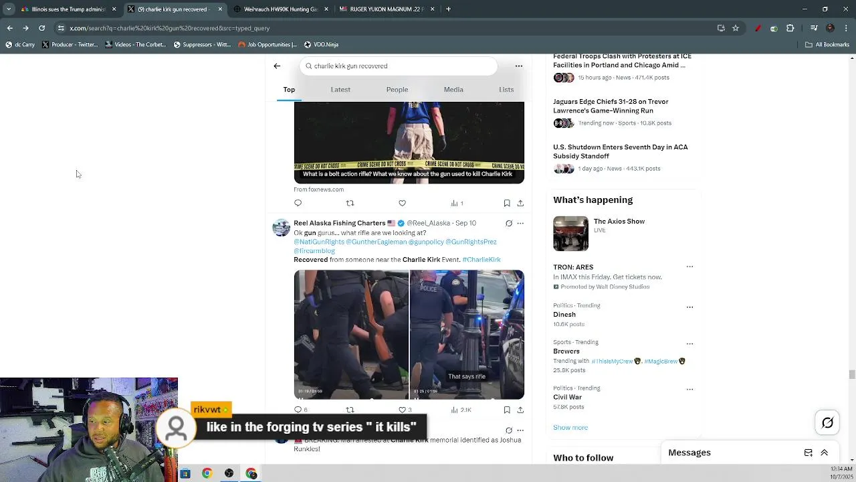Viewport: 856px width, 482px height.
Task: Open Windows Start button in taskbar
Action: [185, 473]
